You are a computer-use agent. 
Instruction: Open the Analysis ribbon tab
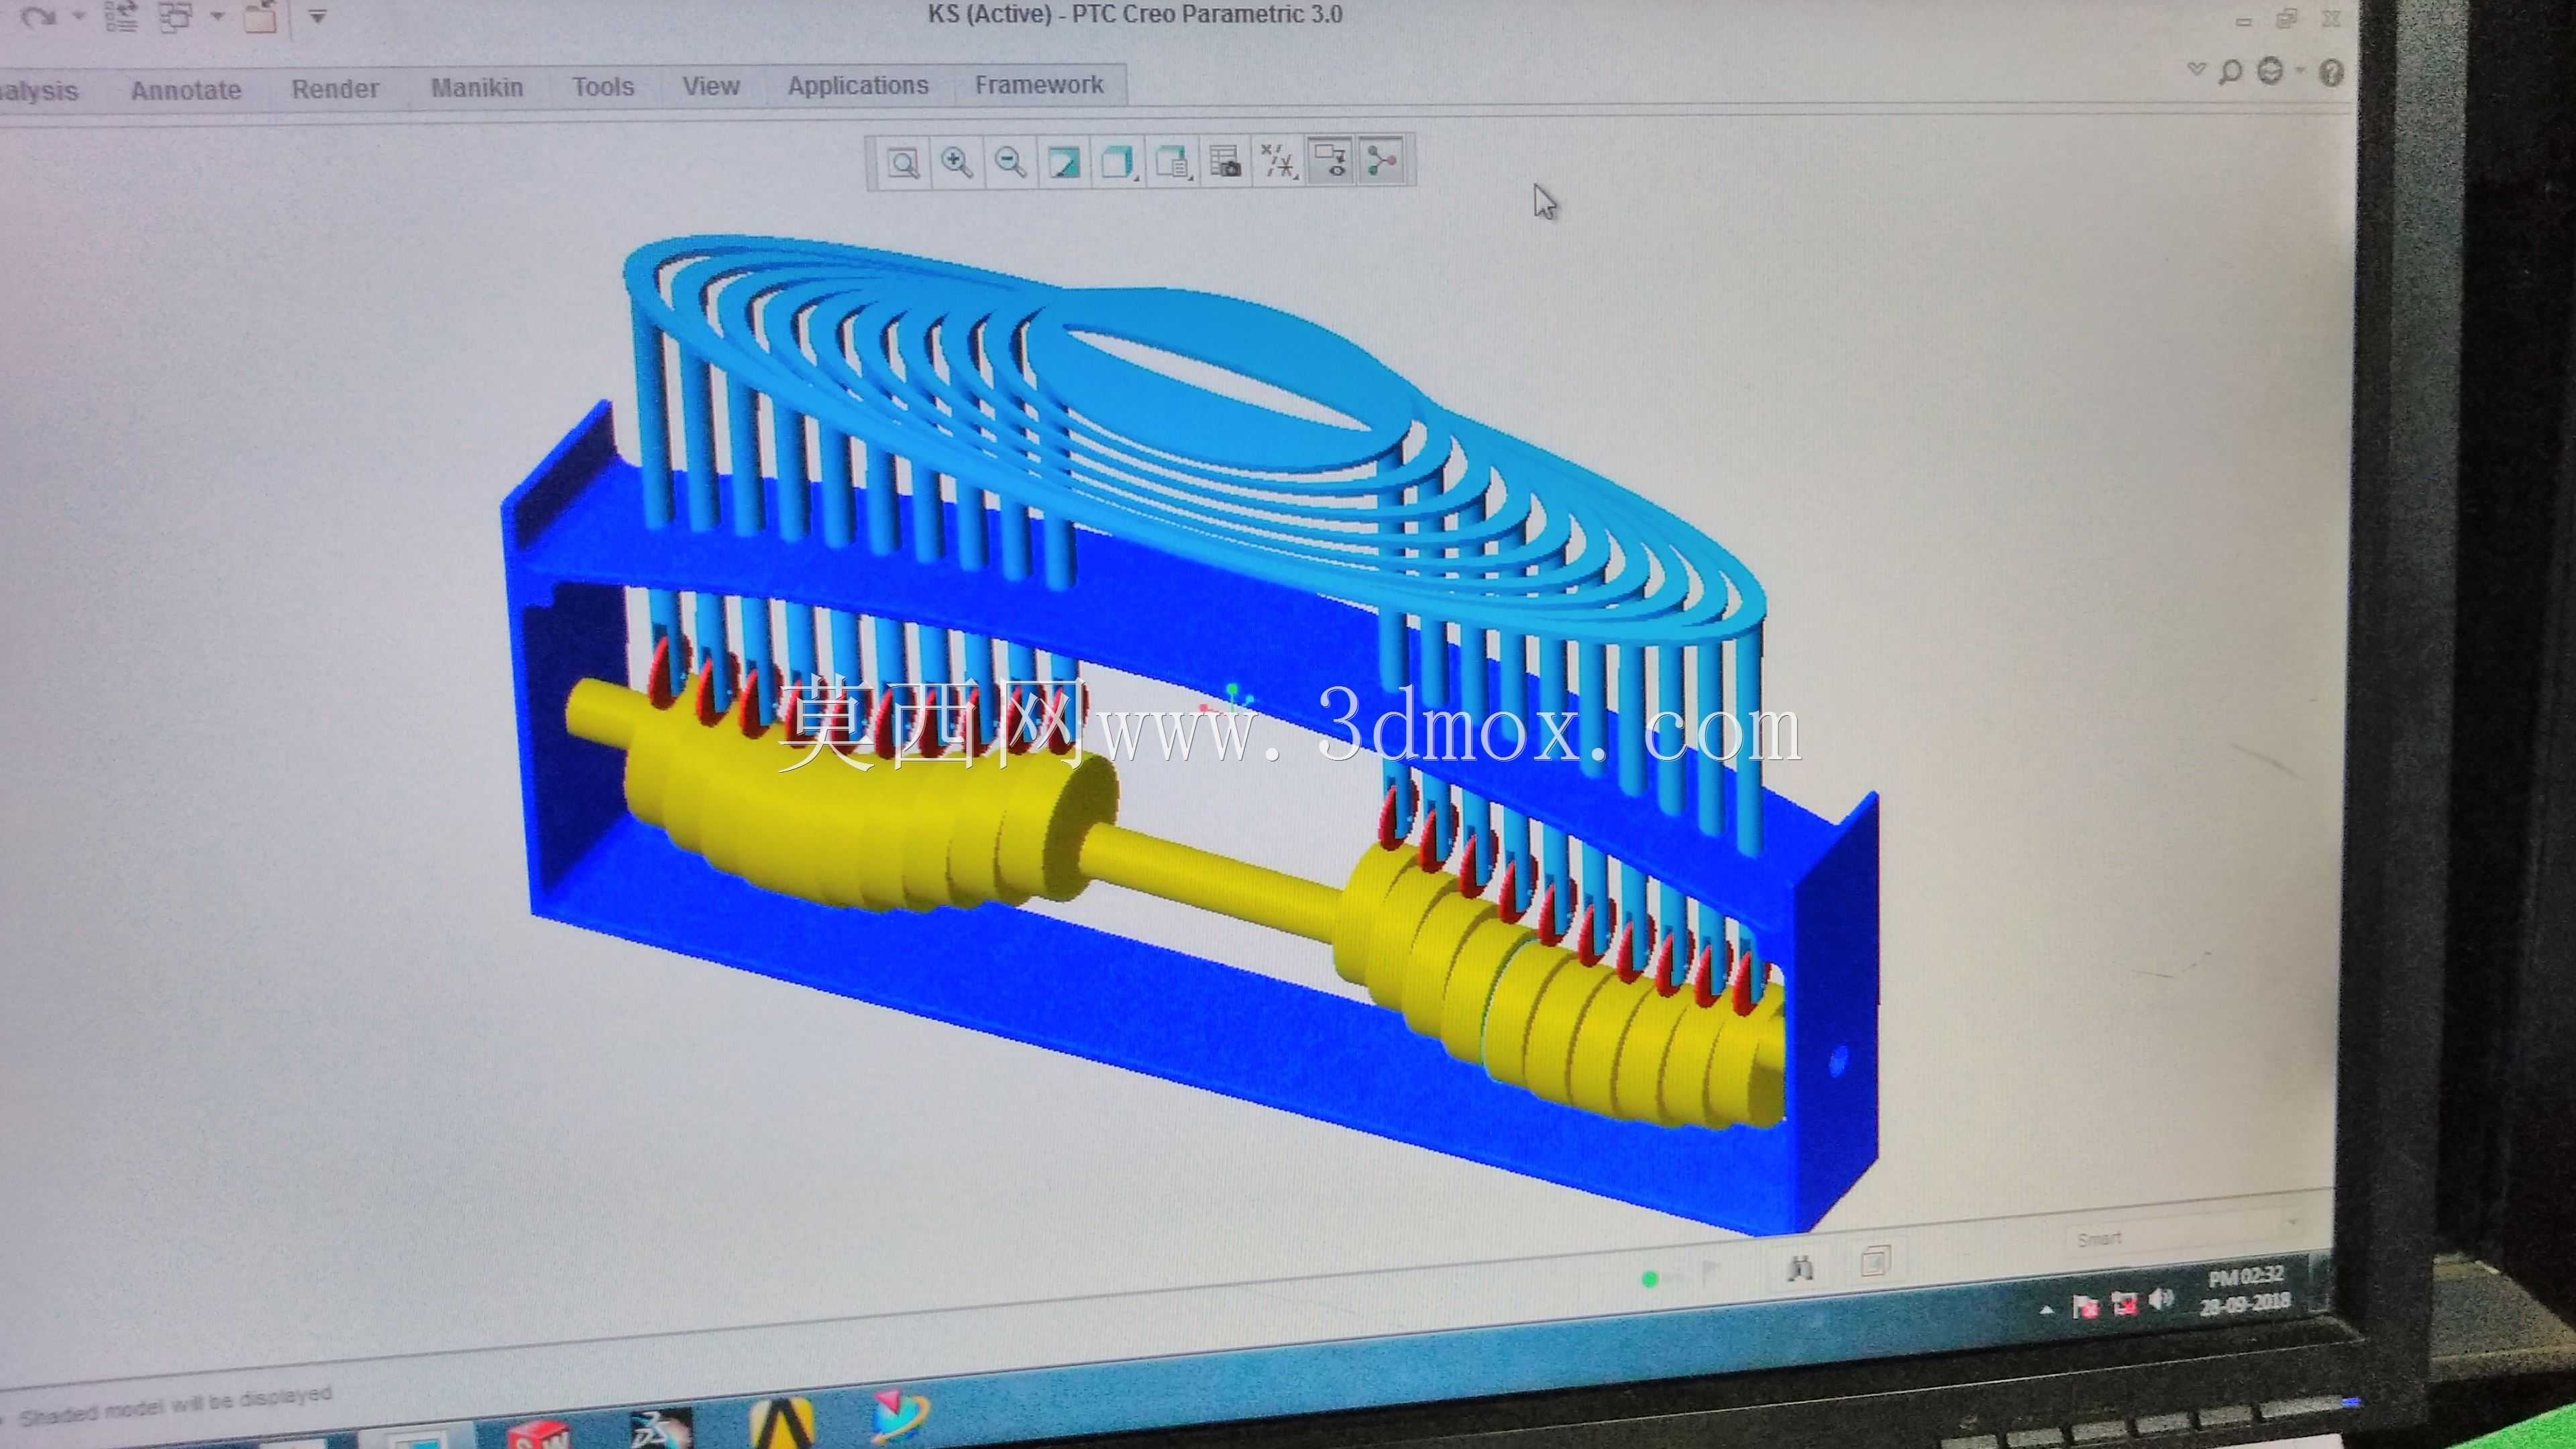(x=38, y=92)
